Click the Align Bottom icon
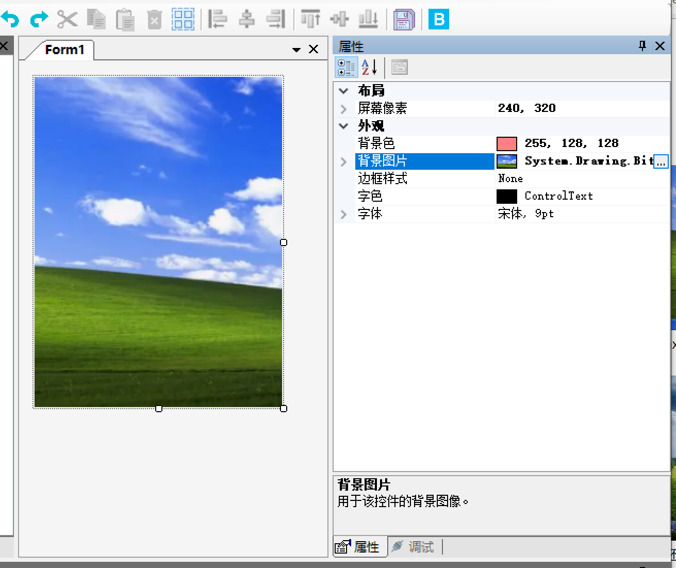Viewport: 676px width, 568px height. point(368,20)
